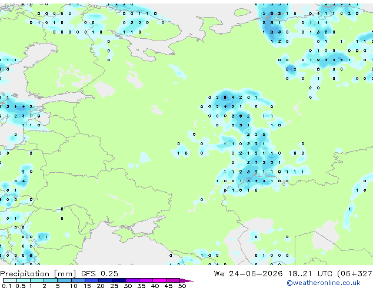This screenshot has height=288, width=373.
Task: Click the 'Precipitation [mm]' title text
Action: (38, 274)
